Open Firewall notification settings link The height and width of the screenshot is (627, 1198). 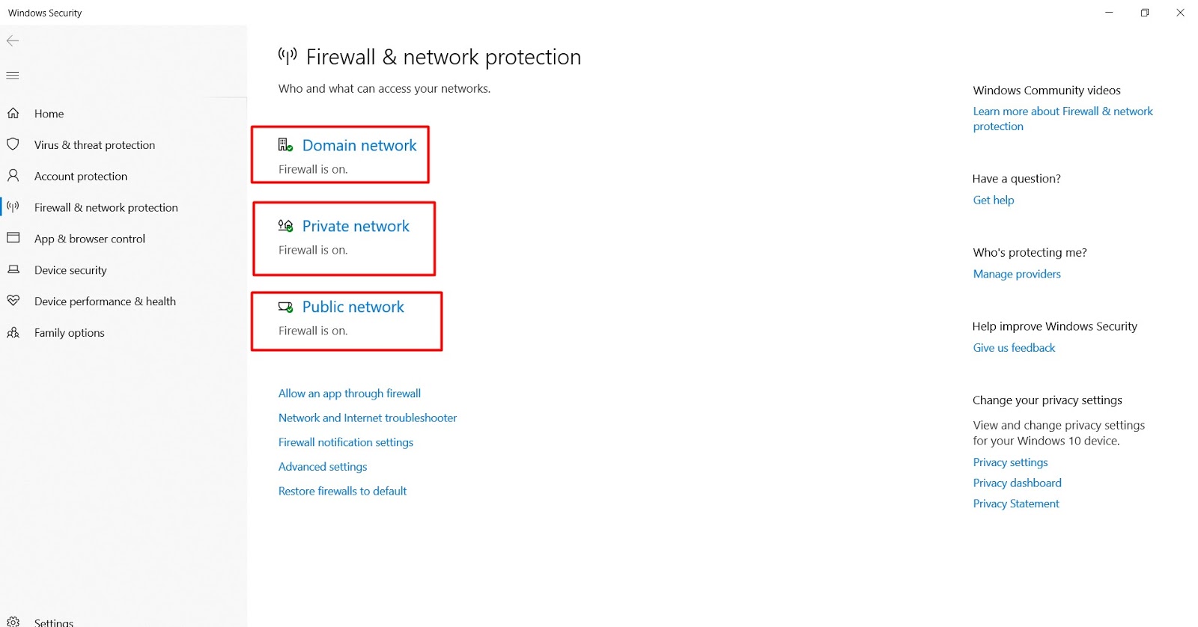(345, 443)
